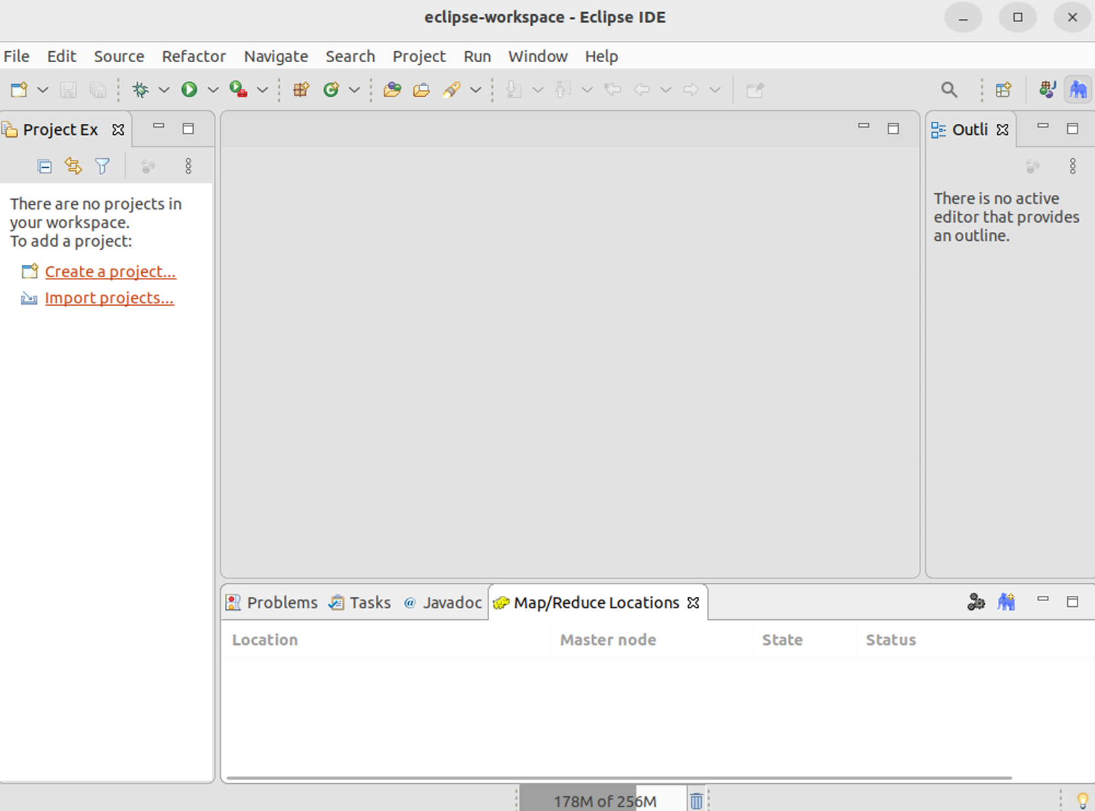
Task: Close the Map/Reduce Locations tab
Action: click(693, 603)
